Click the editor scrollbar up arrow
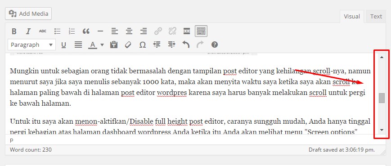The image size is (391, 166). click(x=382, y=57)
